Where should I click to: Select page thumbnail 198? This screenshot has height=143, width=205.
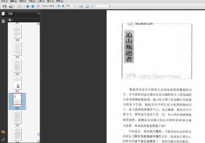pyautogui.click(x=17, y=32)
